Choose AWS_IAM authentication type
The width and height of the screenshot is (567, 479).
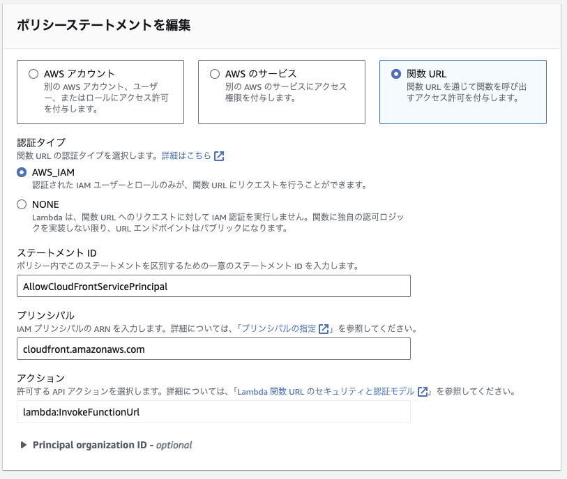[x=22, y=172]
